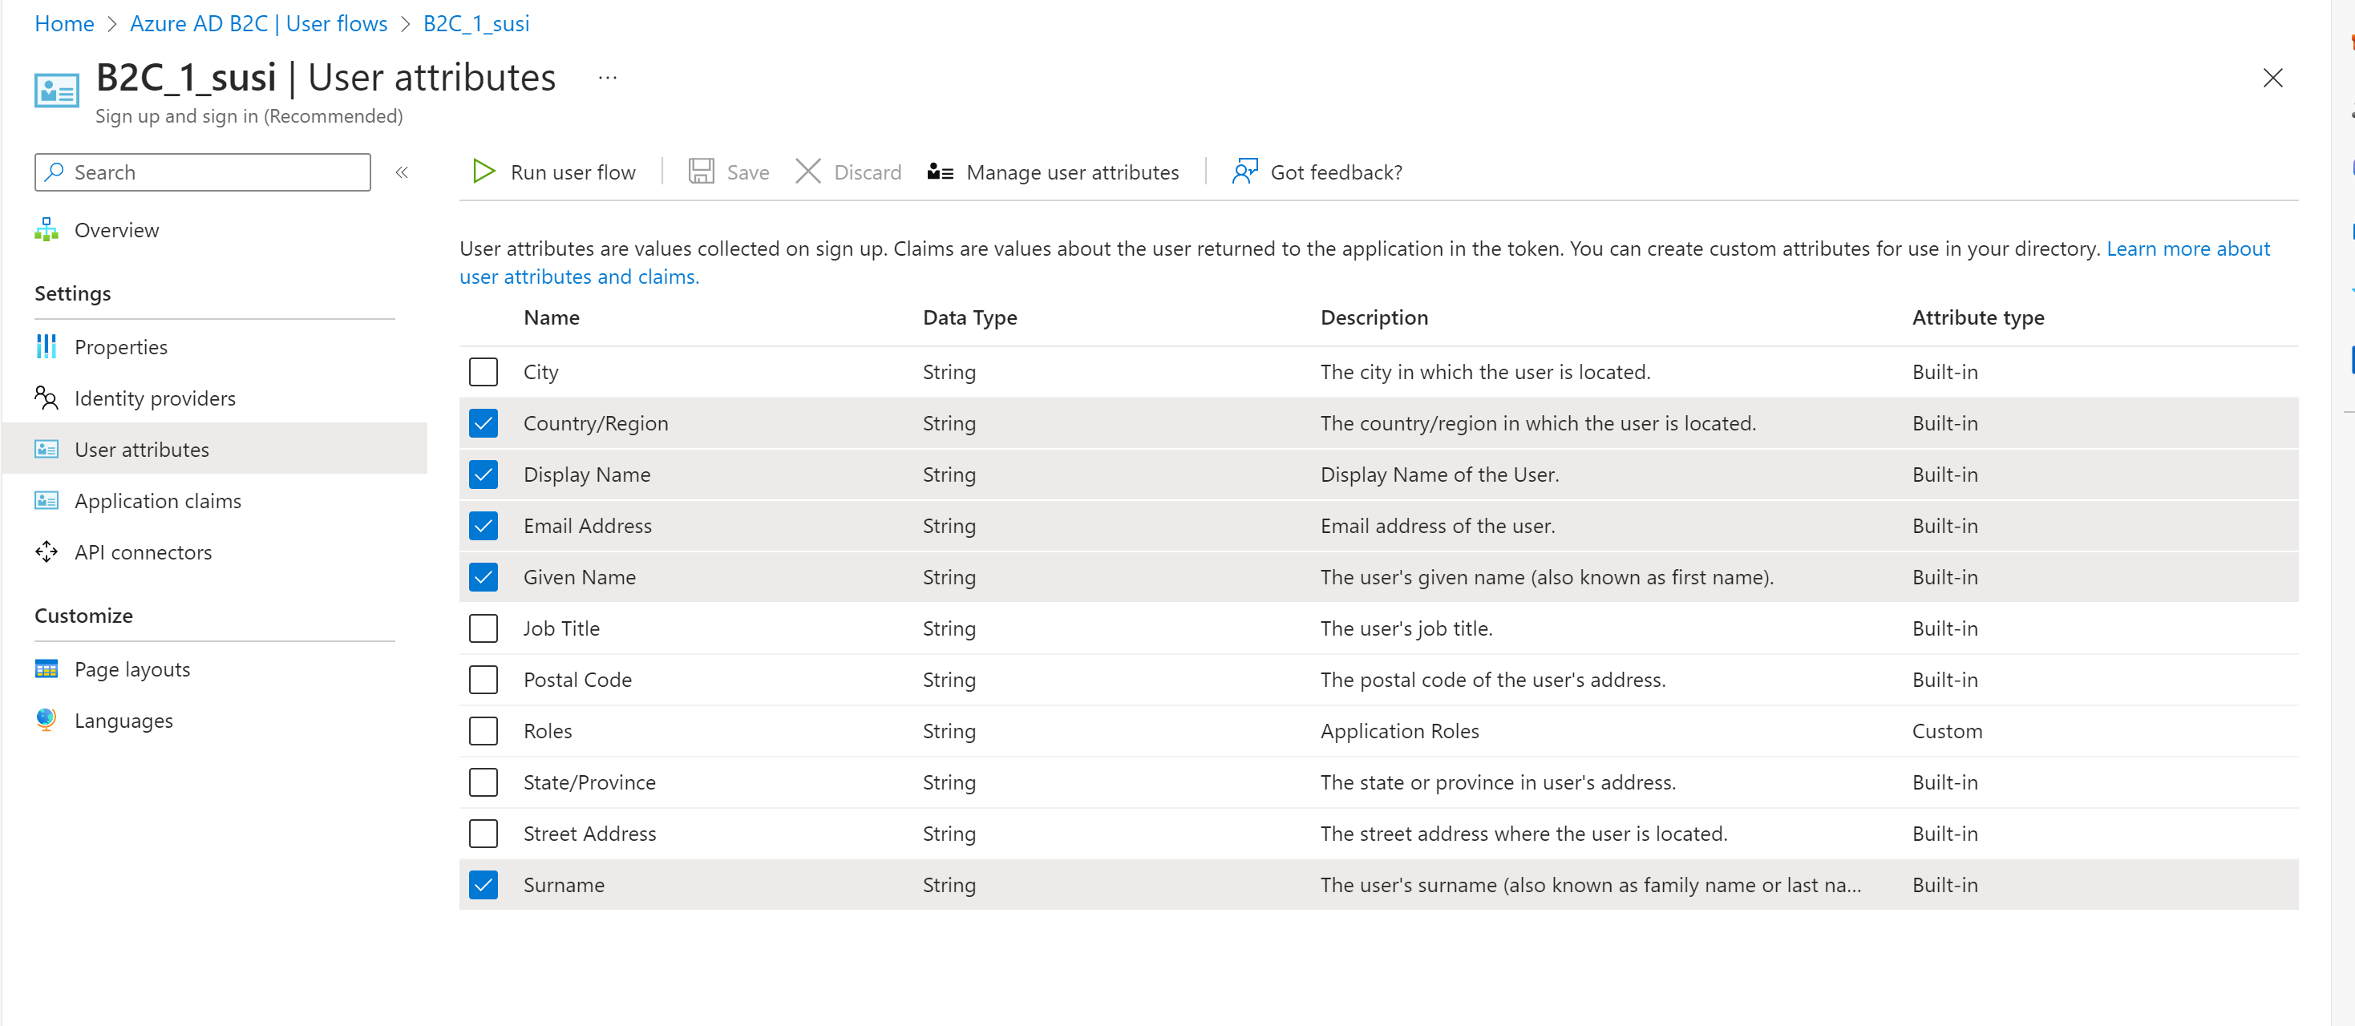Click Learn more about user attributes link

pyautogui.click(x=2187, y=248)
